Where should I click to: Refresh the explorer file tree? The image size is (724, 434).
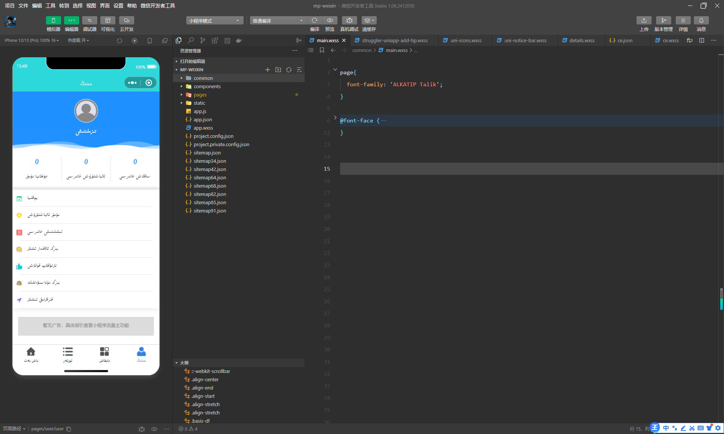coord(289,70)
